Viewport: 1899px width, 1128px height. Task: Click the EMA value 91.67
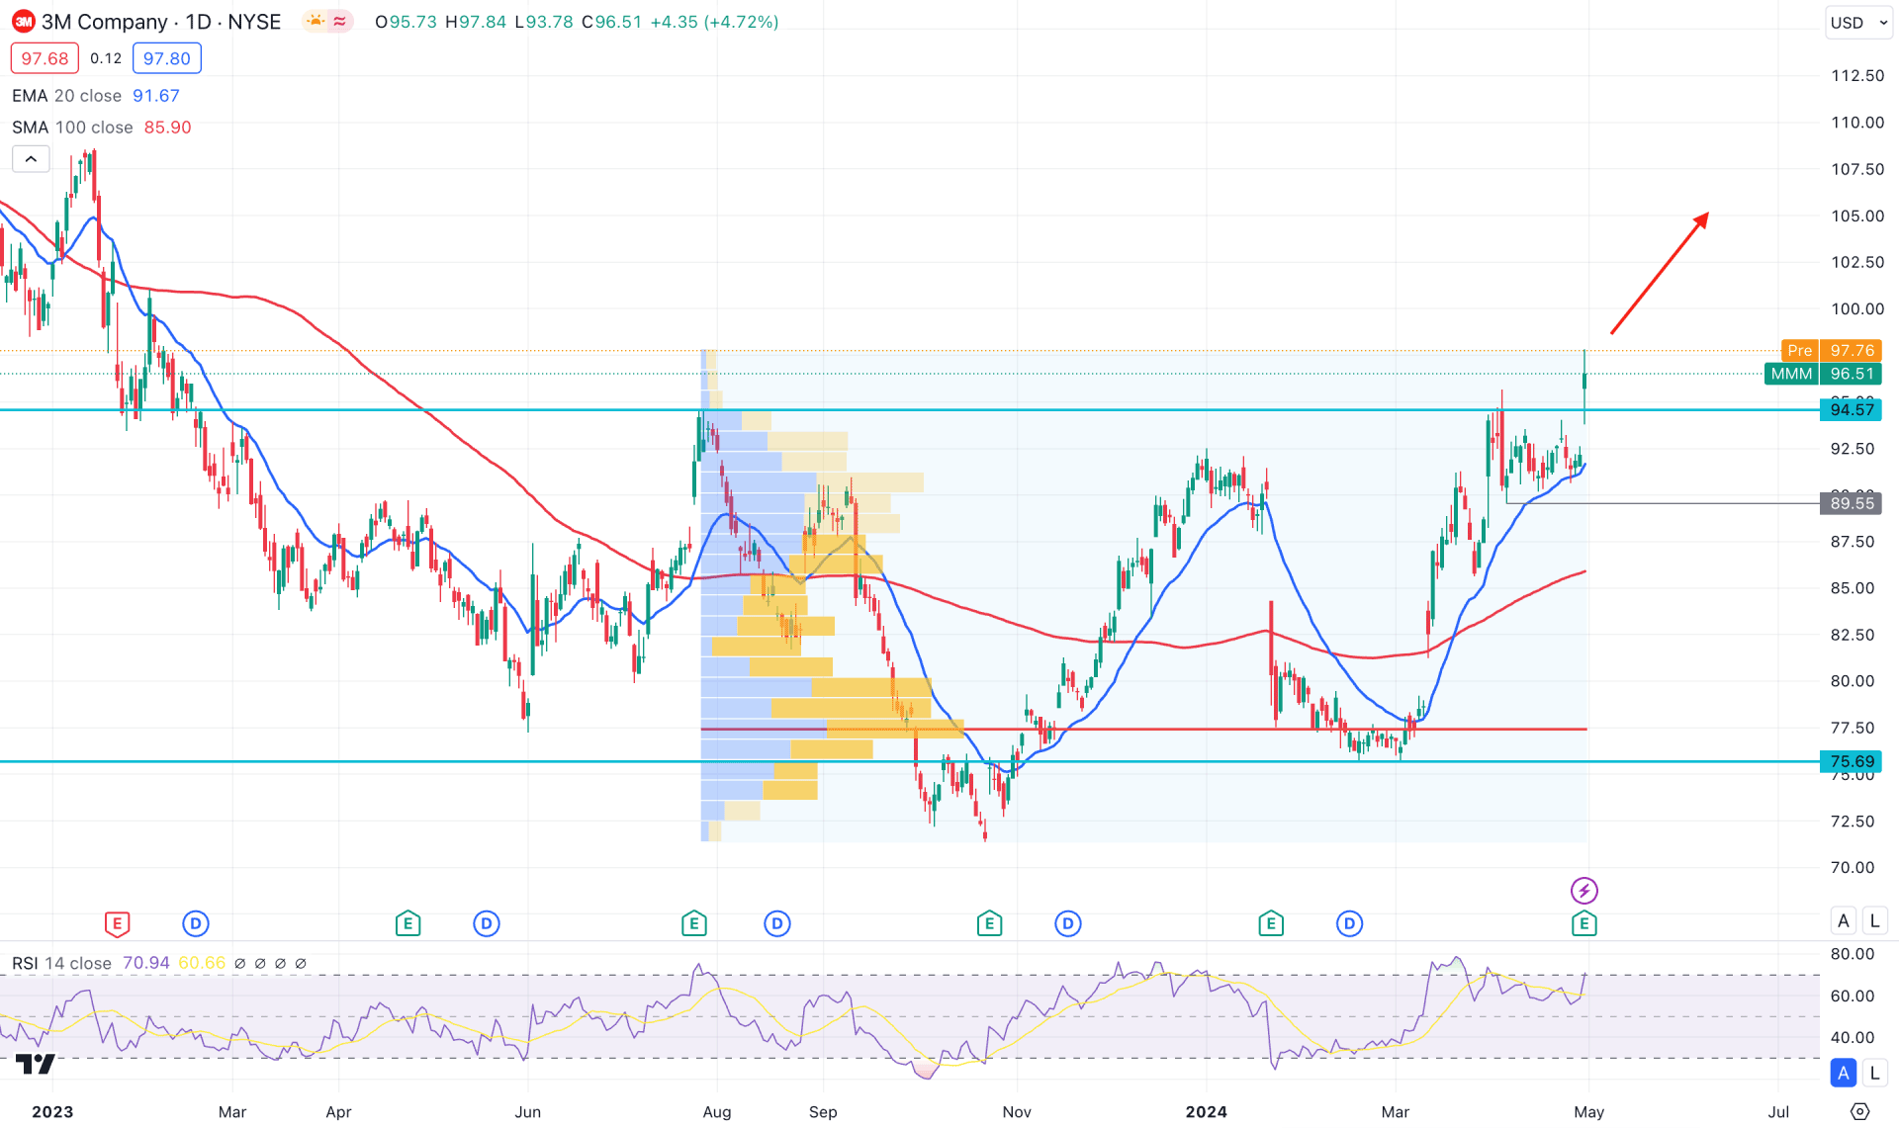(156, 96)
